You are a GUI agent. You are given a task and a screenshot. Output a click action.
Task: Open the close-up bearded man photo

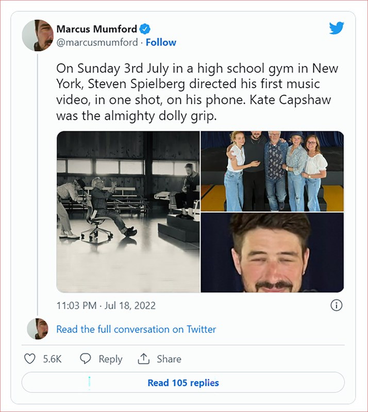pos(272,253)
